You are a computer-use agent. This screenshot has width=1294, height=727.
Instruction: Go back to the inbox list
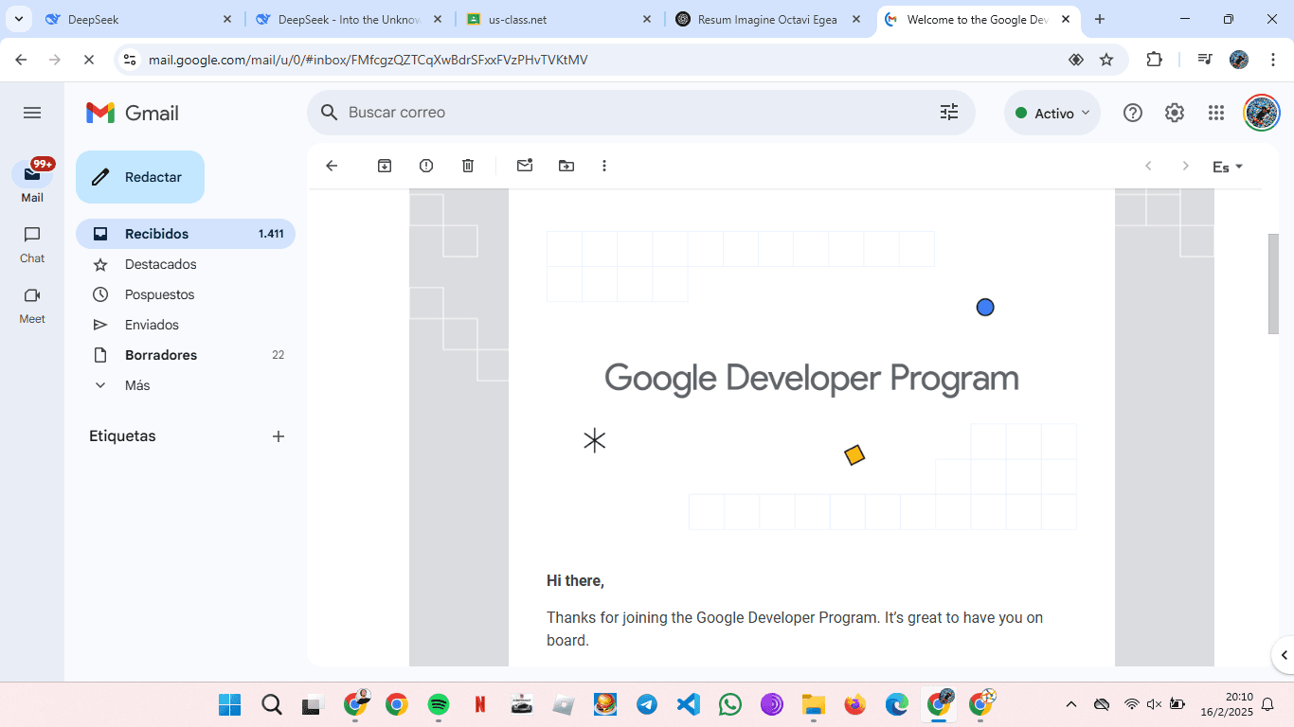click(332, 166)
